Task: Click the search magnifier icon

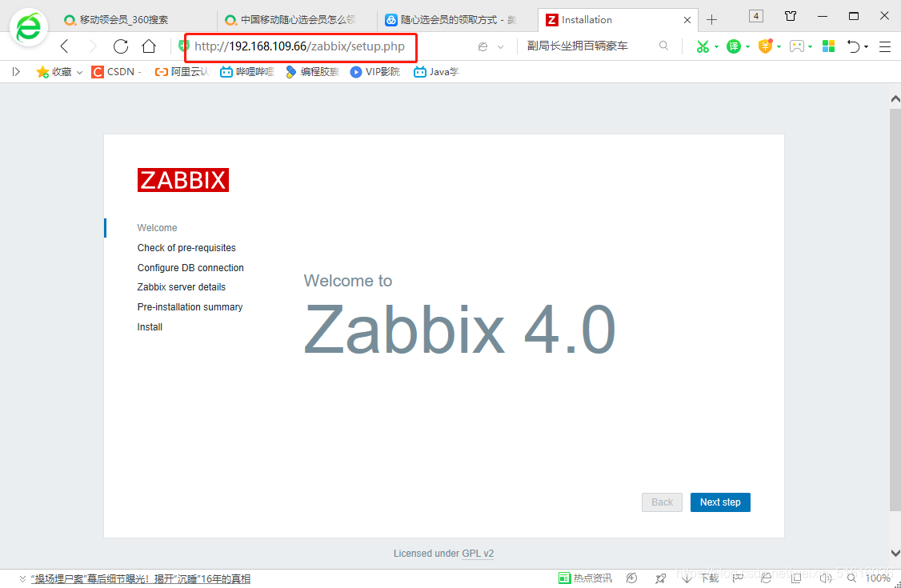Action: [x=663, y=46]
